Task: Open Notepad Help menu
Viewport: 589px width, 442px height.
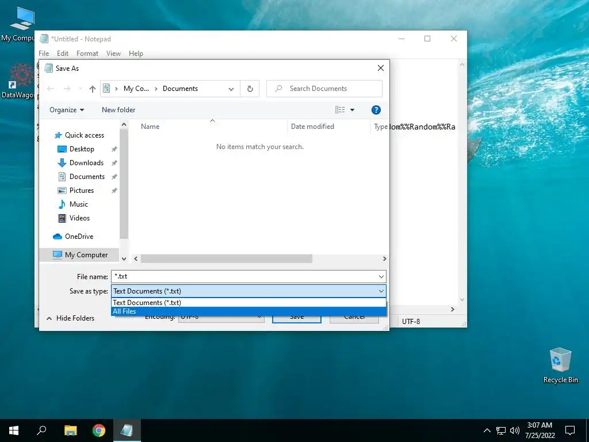Action: pyautogui.click(x=136, y=54)
